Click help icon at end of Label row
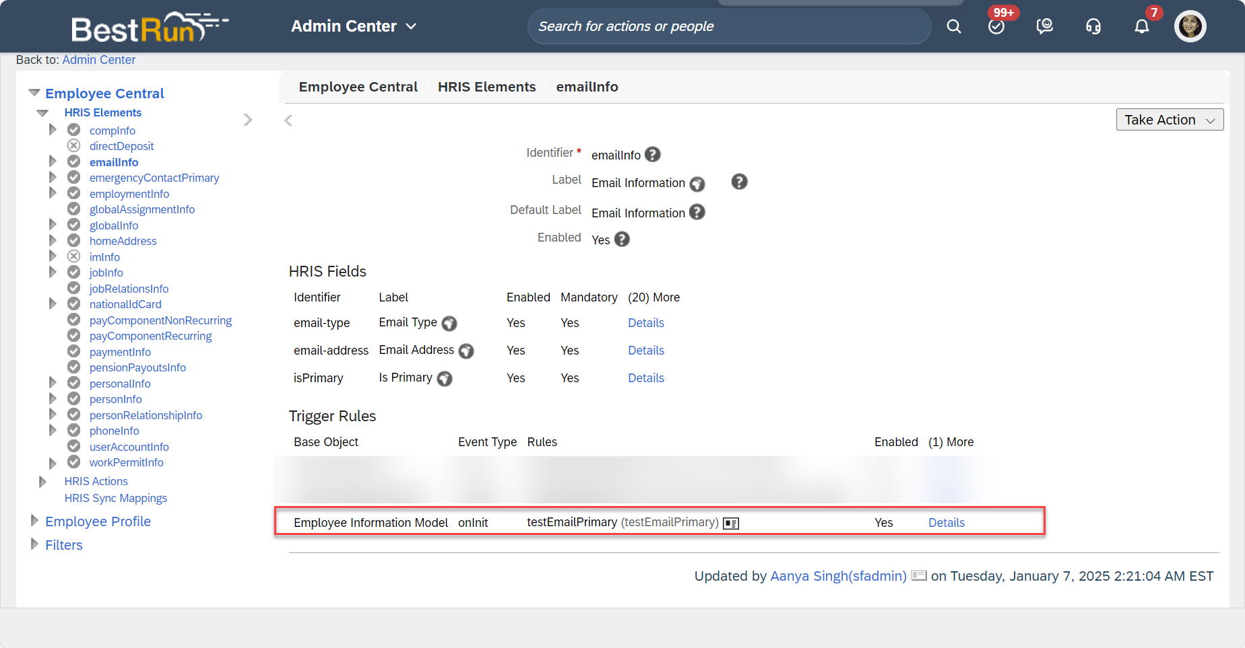Image resolution: width=1245 pixels, height=648 pixels. 739,182
